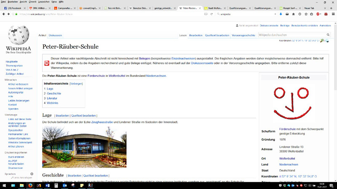Open the Diskussion tab of the article
Screen dimensions: 337x189
pos(55,35)
